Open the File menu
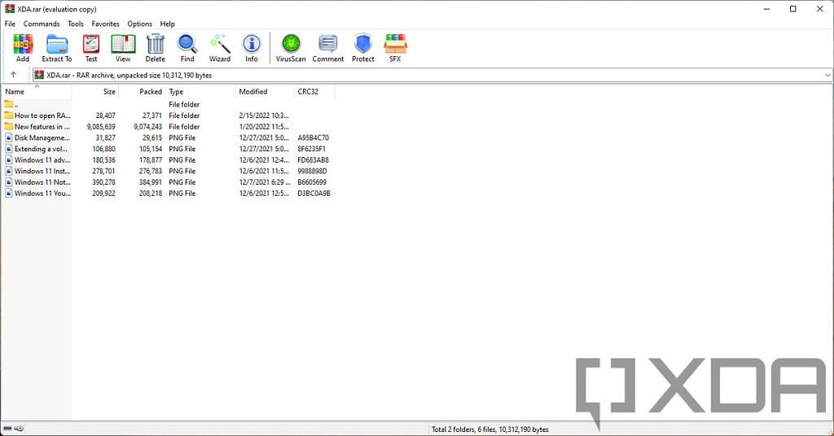The width and height of the screenshot is (834, 436). [x=10, y=24]
